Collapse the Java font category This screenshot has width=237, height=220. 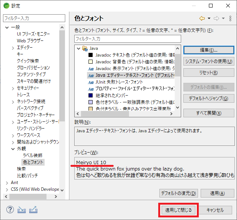[78, 48]
